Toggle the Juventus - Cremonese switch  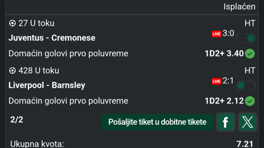(x=246, y=38)
